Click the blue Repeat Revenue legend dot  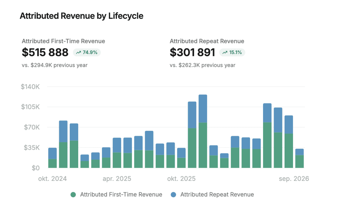point(174,195)
